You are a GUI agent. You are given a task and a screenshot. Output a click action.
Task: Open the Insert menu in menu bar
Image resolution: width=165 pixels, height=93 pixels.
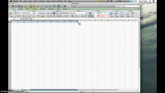[36, 1]
